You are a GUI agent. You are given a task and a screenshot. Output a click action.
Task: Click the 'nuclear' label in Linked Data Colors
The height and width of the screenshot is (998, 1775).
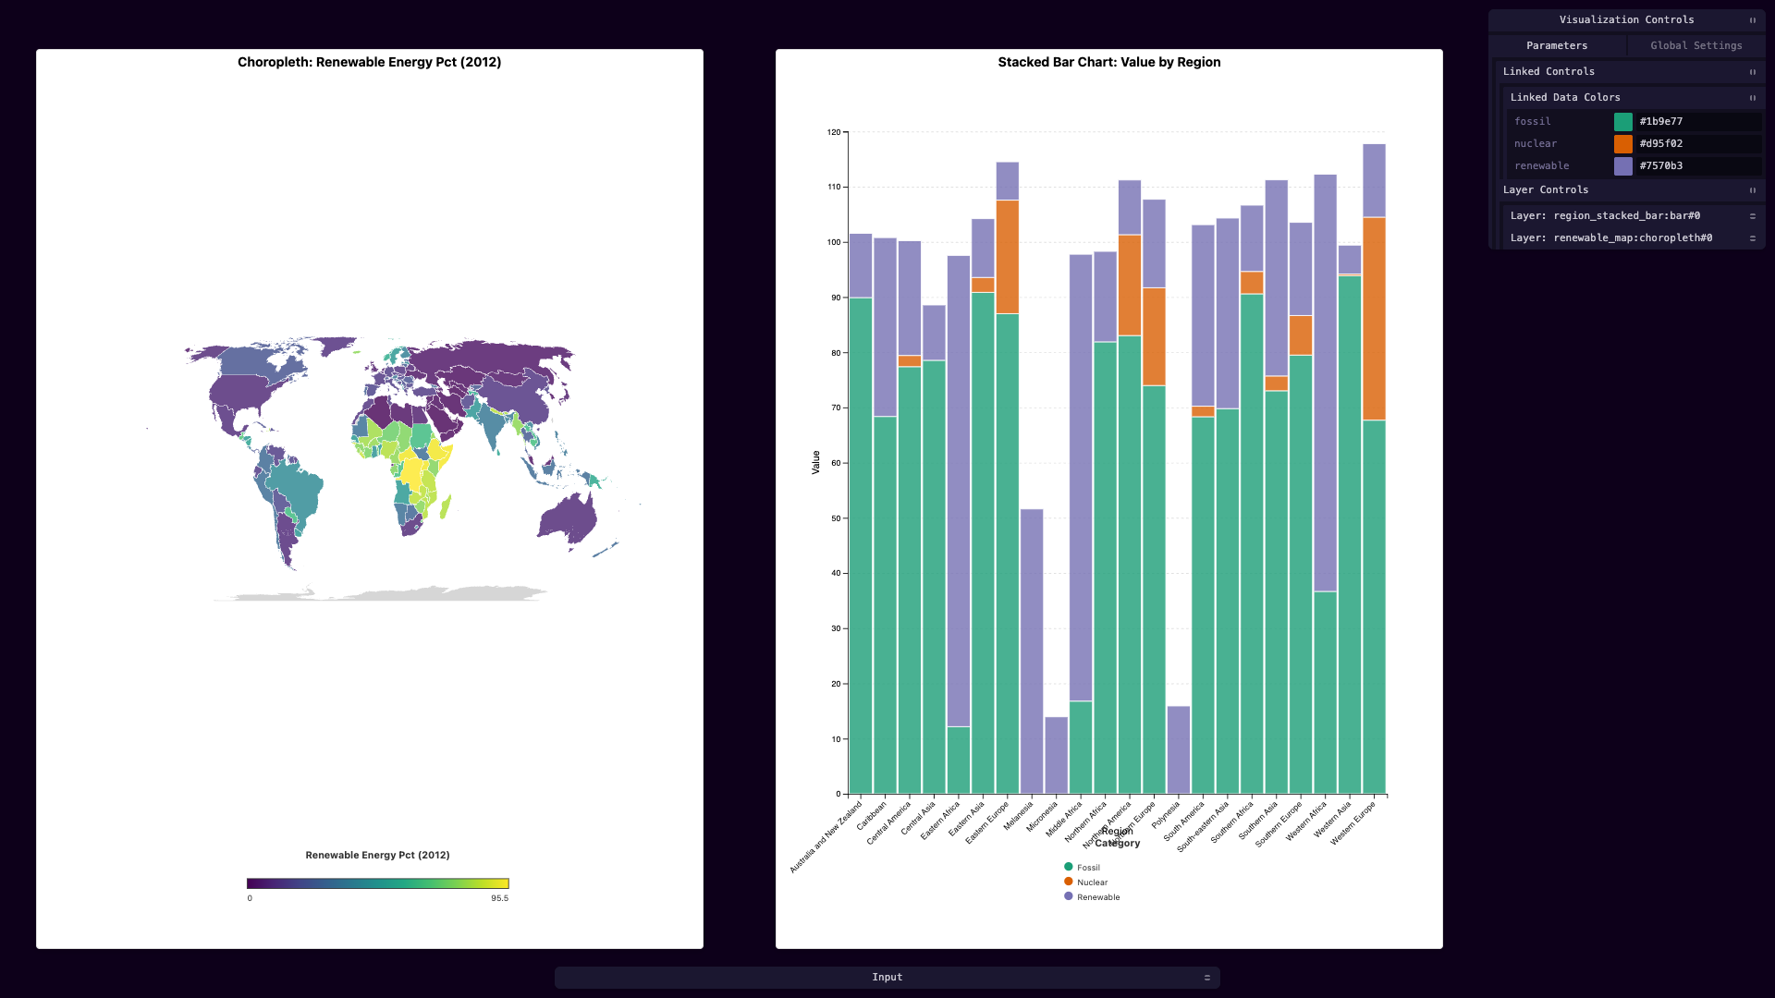[1536, 144]
